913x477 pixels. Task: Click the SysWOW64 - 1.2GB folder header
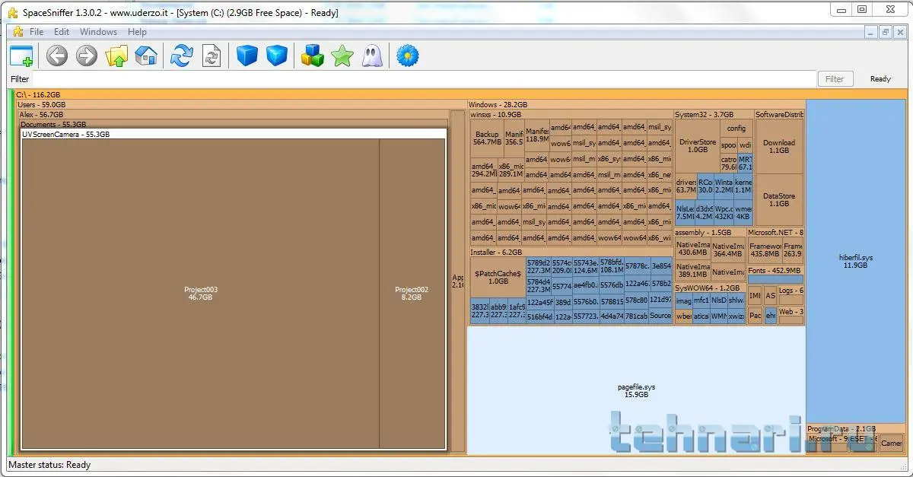(x=710, y=288)
